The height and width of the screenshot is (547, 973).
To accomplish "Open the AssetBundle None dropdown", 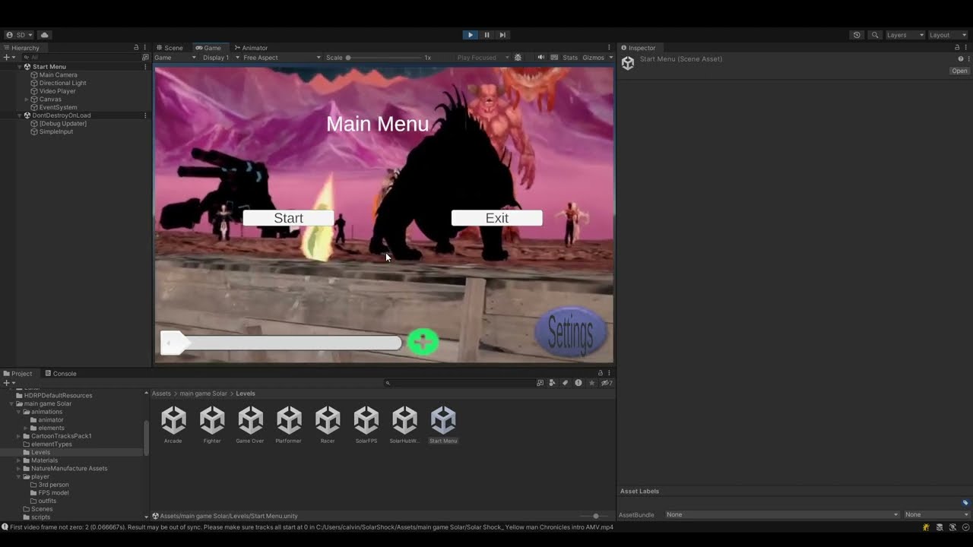I will pyautogui.click(x=782, y=514).
